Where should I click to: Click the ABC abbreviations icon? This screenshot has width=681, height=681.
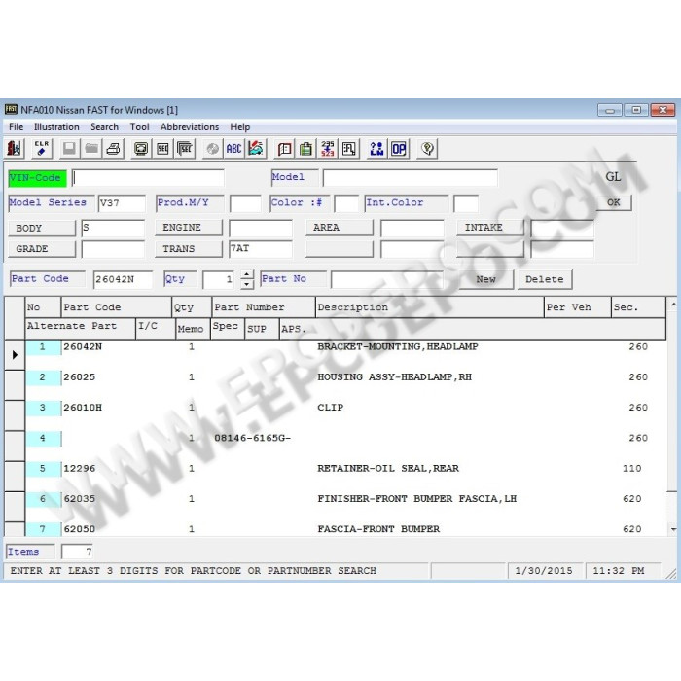[233, 149]
